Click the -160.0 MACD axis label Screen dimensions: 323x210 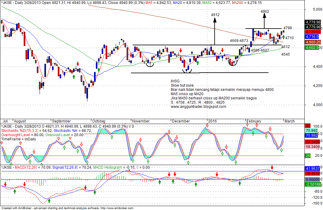click(317, 203)
